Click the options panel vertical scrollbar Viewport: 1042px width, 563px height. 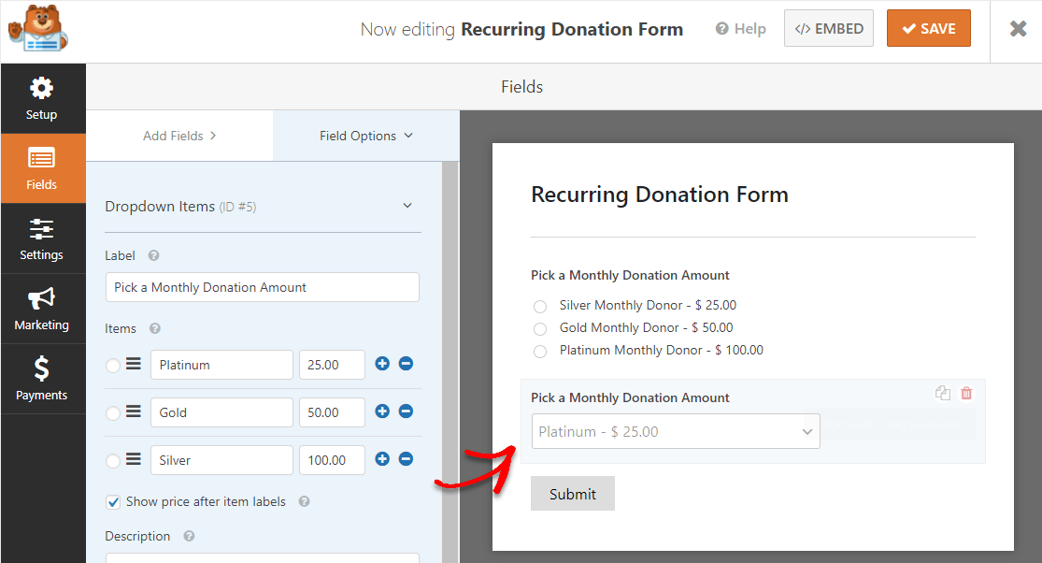[x=450, y=362]
